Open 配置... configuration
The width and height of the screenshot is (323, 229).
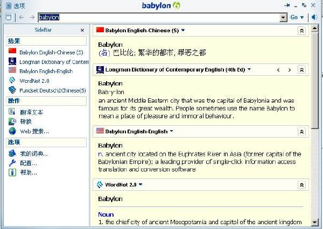(29, 163)
